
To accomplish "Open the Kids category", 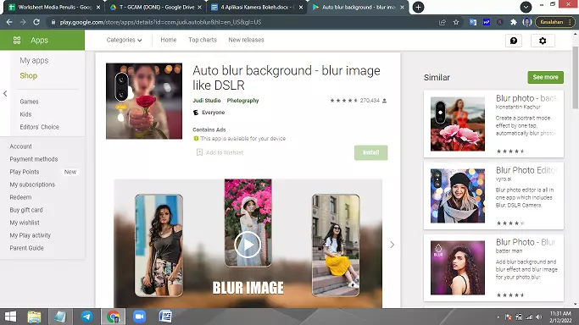I will (25, 114).
